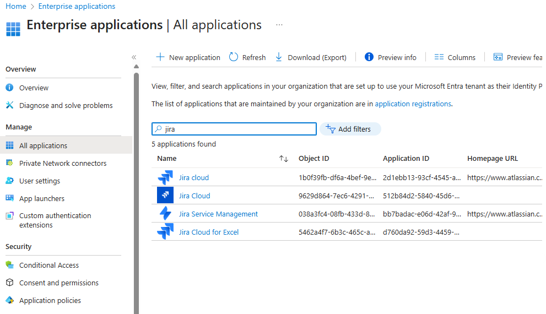Click the Name column header
546x314 pixels.
click(167, 159)
